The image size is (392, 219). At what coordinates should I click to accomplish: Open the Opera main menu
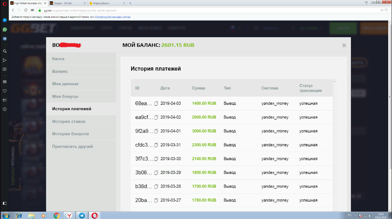point(5,3)
